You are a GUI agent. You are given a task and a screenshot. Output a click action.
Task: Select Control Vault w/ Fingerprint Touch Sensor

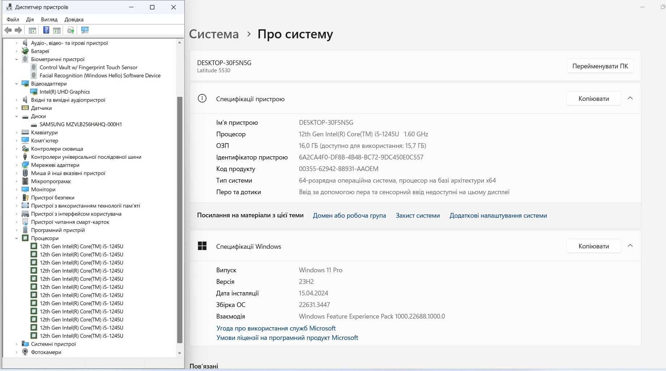click(x=89, y=67)
